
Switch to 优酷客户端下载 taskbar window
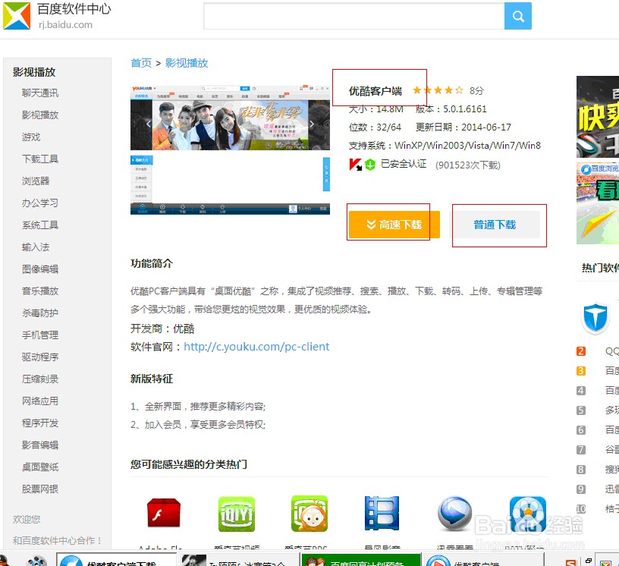click(x=117, y=560)
